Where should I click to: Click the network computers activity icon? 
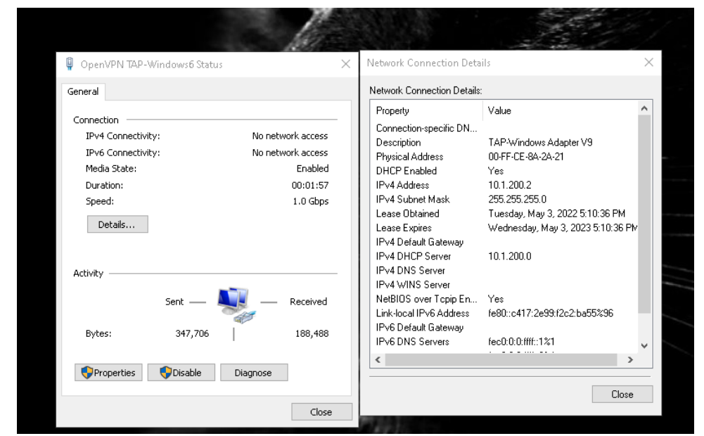pyautogui.click(x=233, y=304)
